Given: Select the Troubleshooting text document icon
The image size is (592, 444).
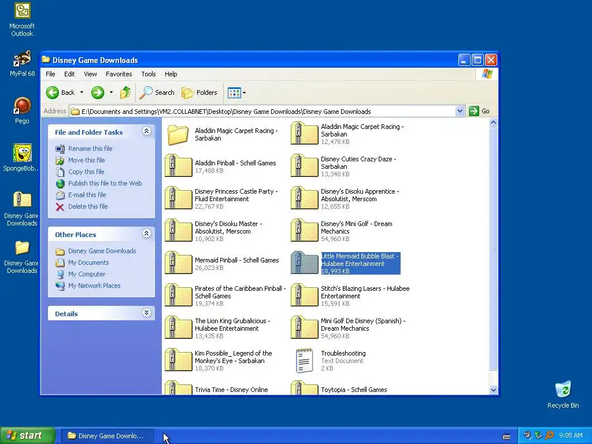Looking at the screenshot, I should 304,361.
